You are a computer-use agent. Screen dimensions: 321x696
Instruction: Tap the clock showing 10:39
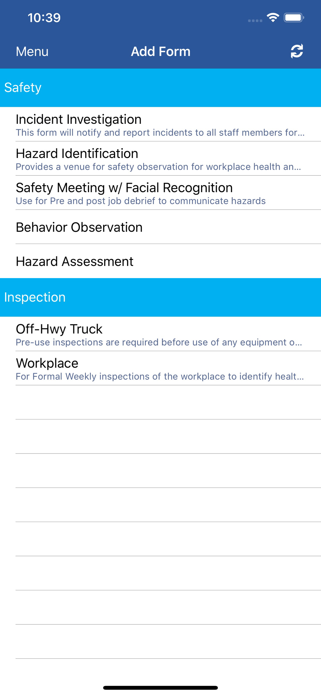pyautogui.click(x=44, y=18)
